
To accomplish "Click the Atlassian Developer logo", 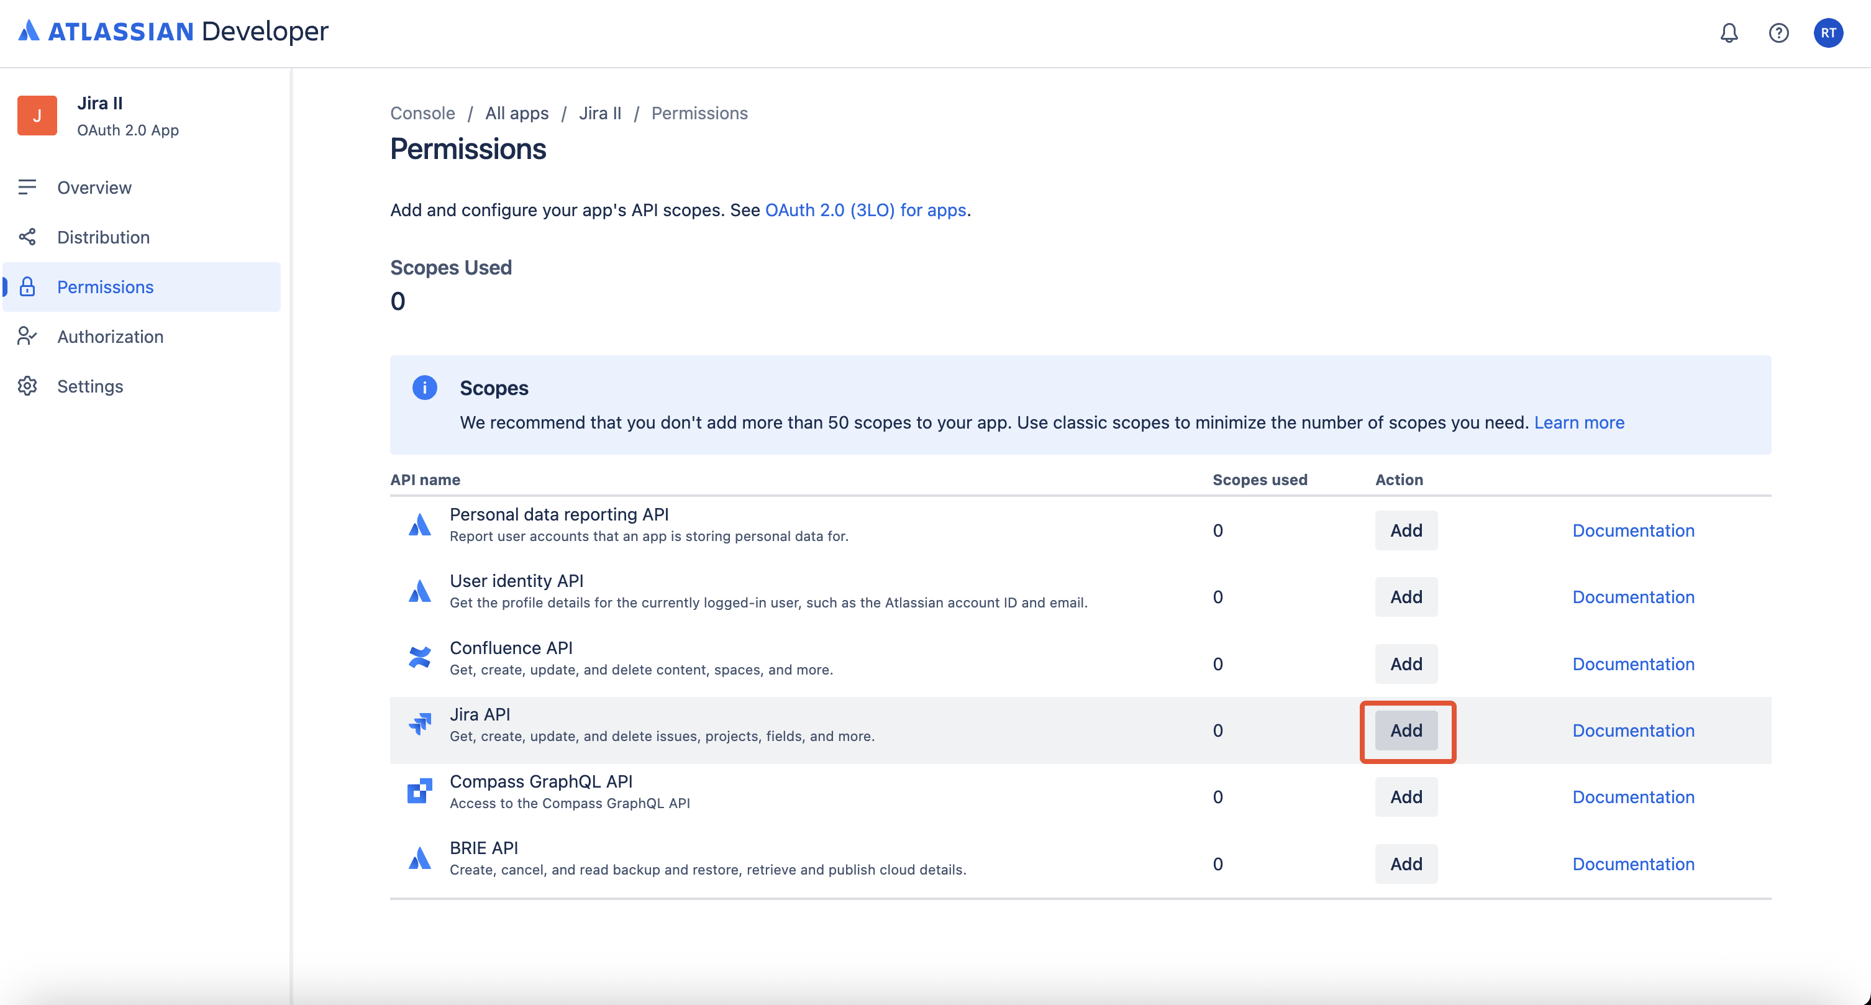I will 173,31.
